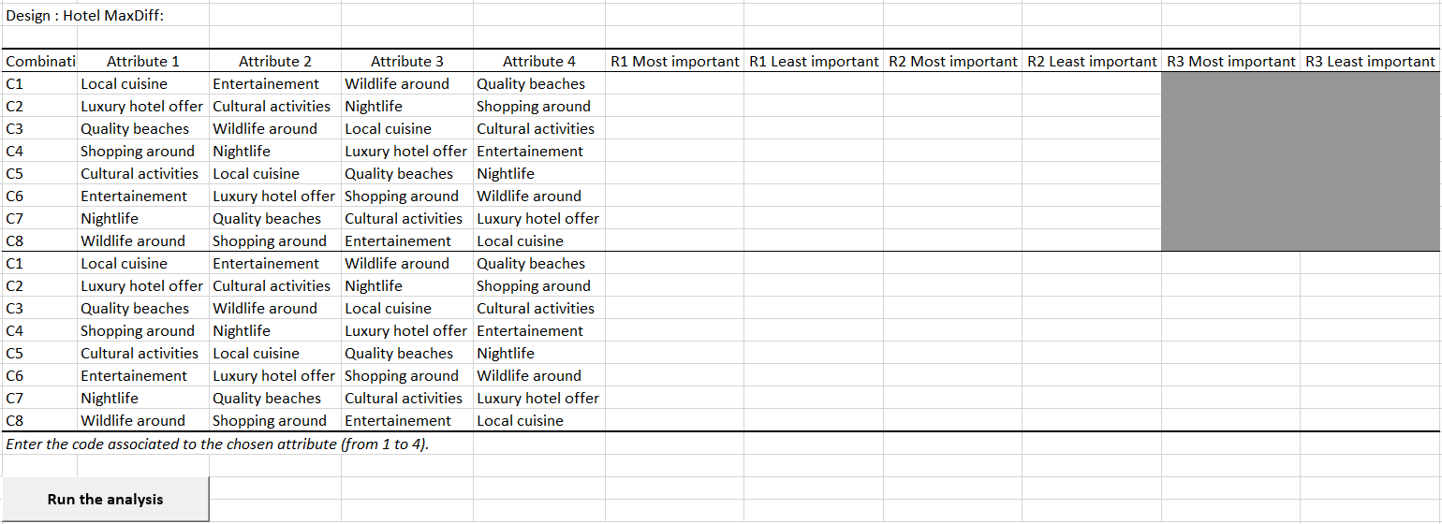1442x524 pixels.
Task: Click the Attribute 3 column header
Action: pyautogui.click(x=407, y=62)
